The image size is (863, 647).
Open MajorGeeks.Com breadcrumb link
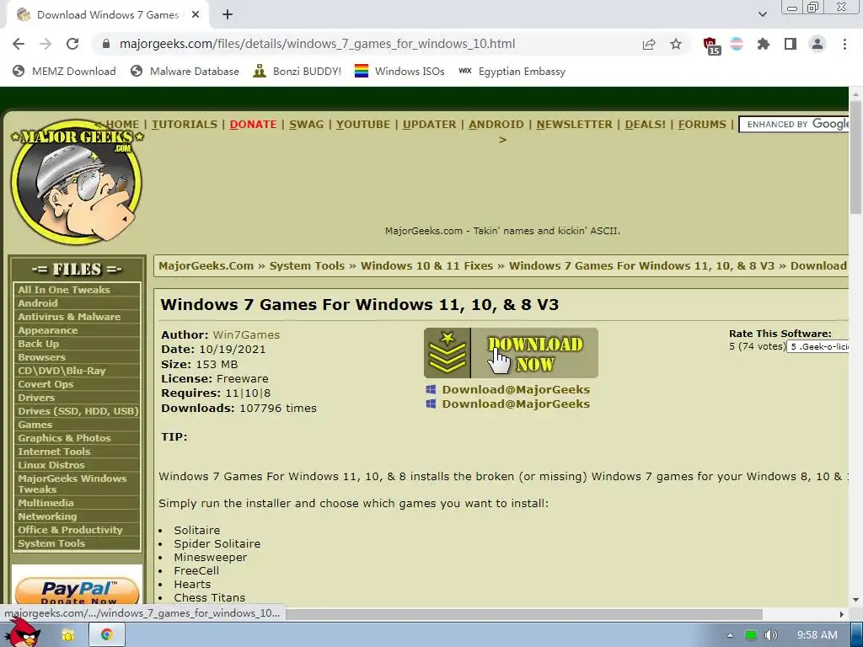206,265
